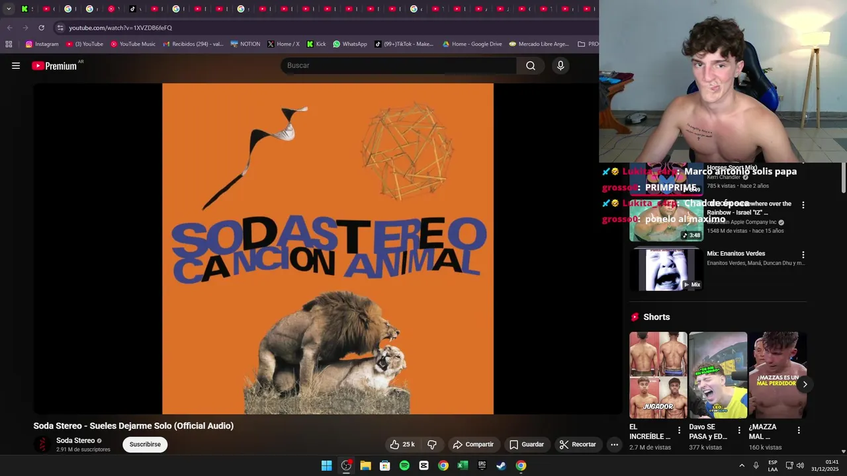847x476 pixels.
Task: Open the Instagram bookmark
Action: click(x=42, y=44)
